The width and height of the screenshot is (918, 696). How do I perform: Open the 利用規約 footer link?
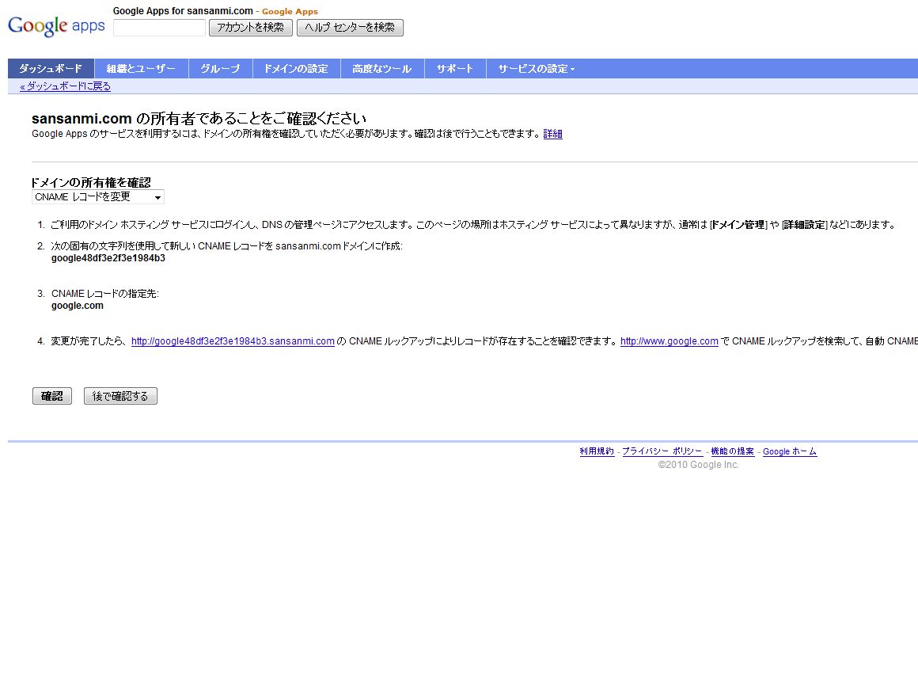click(597, 451)
